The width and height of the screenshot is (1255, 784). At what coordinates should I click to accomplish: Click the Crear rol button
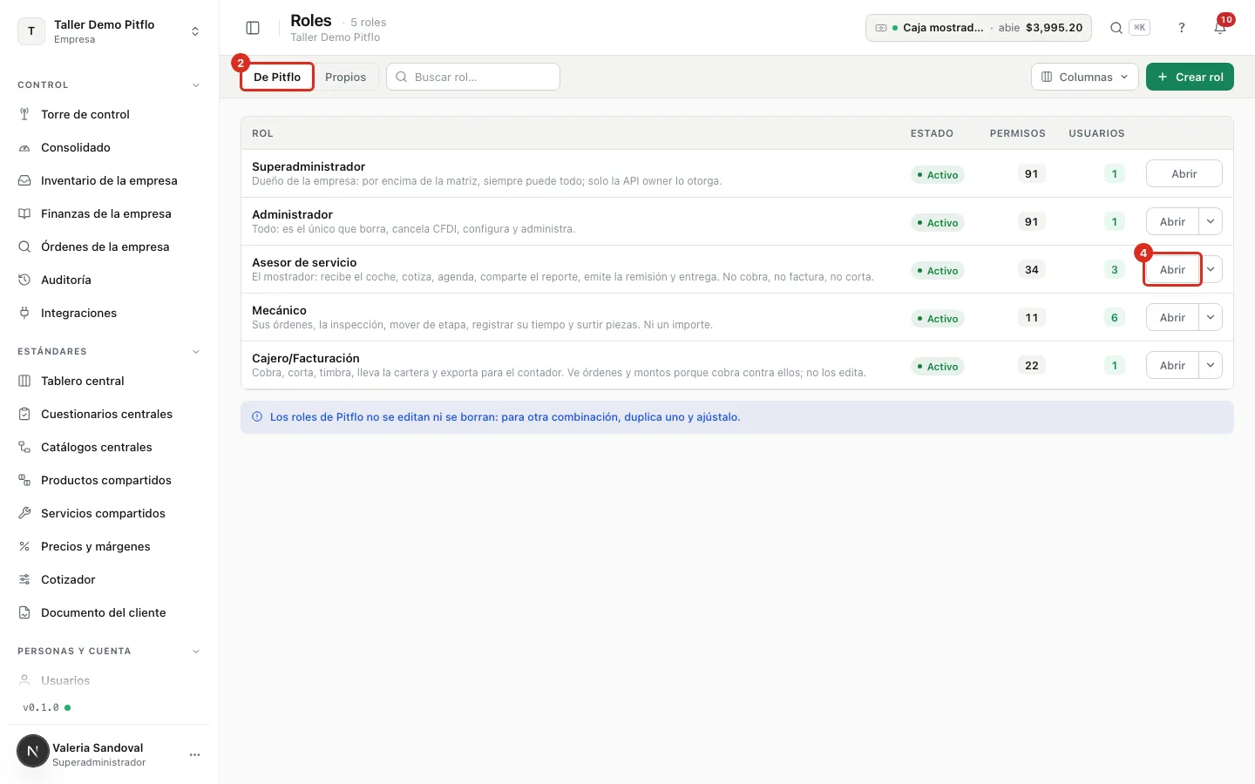[1190, 77]
